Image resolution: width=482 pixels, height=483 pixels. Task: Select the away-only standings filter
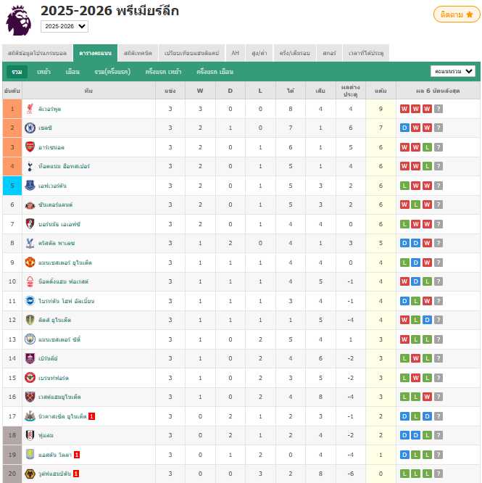pos(72,72)
